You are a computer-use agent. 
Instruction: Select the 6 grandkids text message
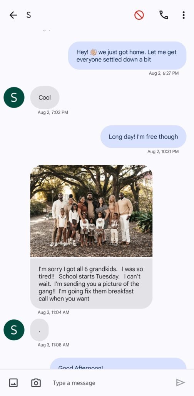[x=91, y=283]
